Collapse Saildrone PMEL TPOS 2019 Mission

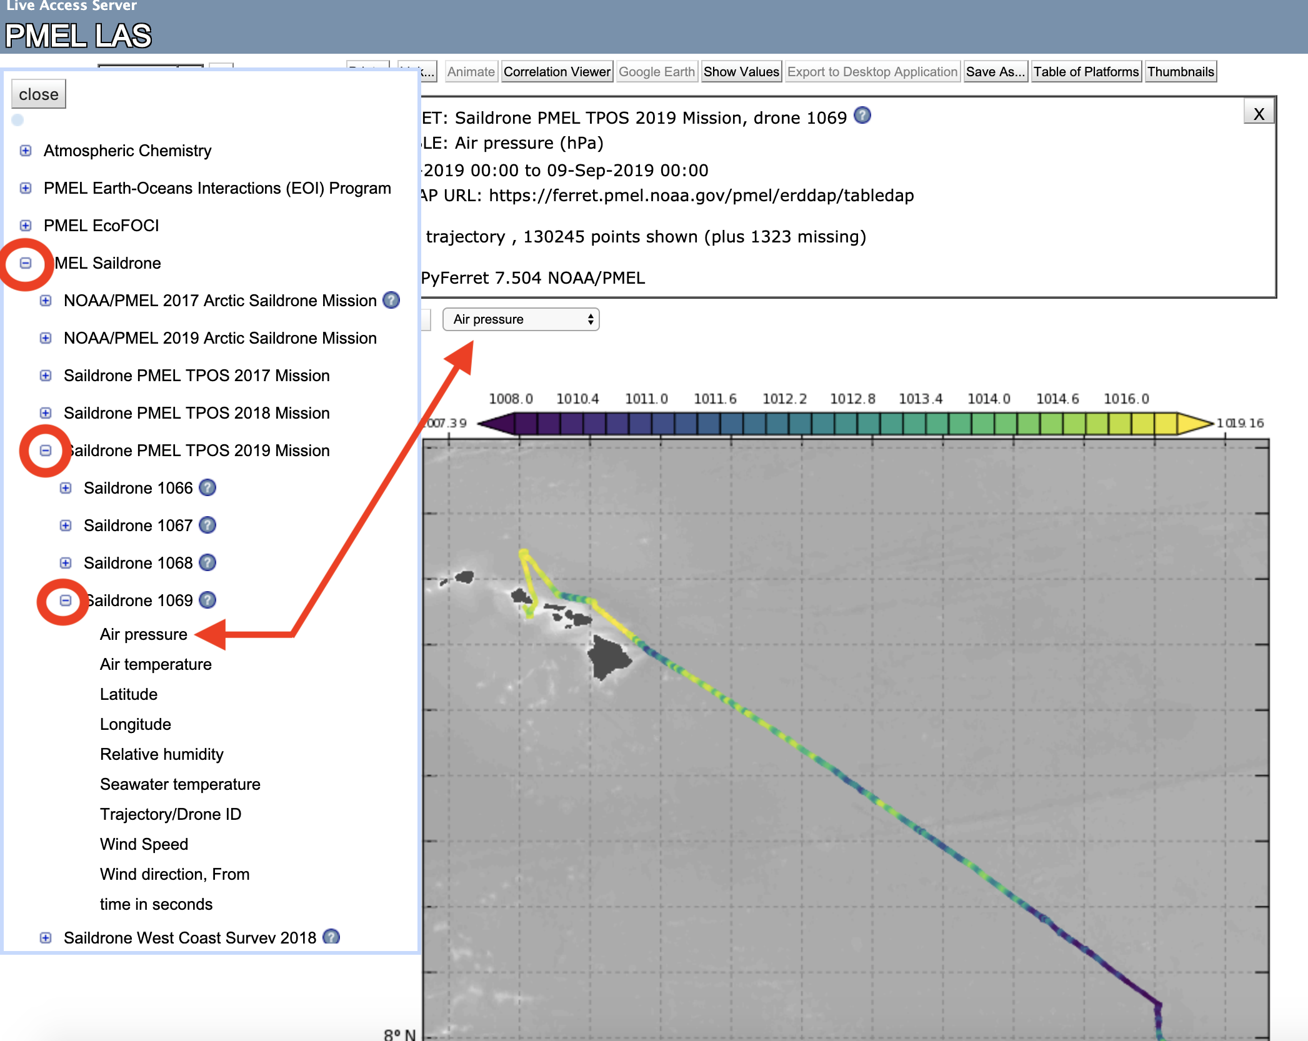pyautogui.click(x=46, y=451)
